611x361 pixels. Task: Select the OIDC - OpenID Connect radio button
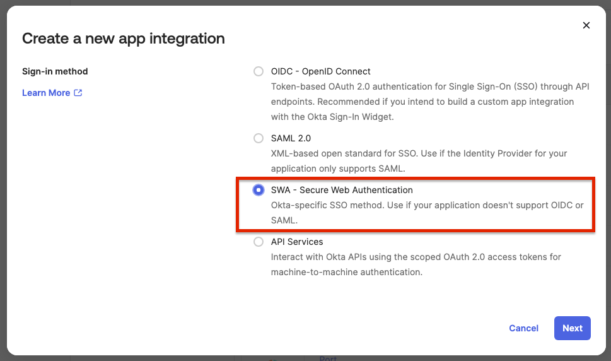pyautogui.click(x=259, y=71)
